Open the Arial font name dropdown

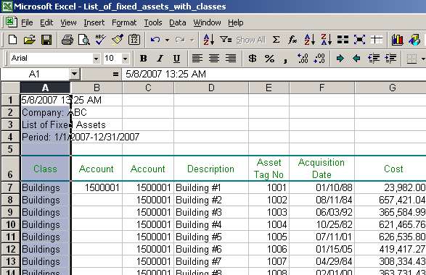coord(96,58)
